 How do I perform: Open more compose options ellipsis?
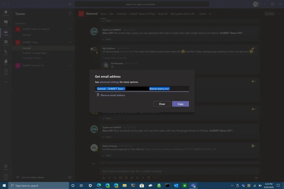[154, 178]
